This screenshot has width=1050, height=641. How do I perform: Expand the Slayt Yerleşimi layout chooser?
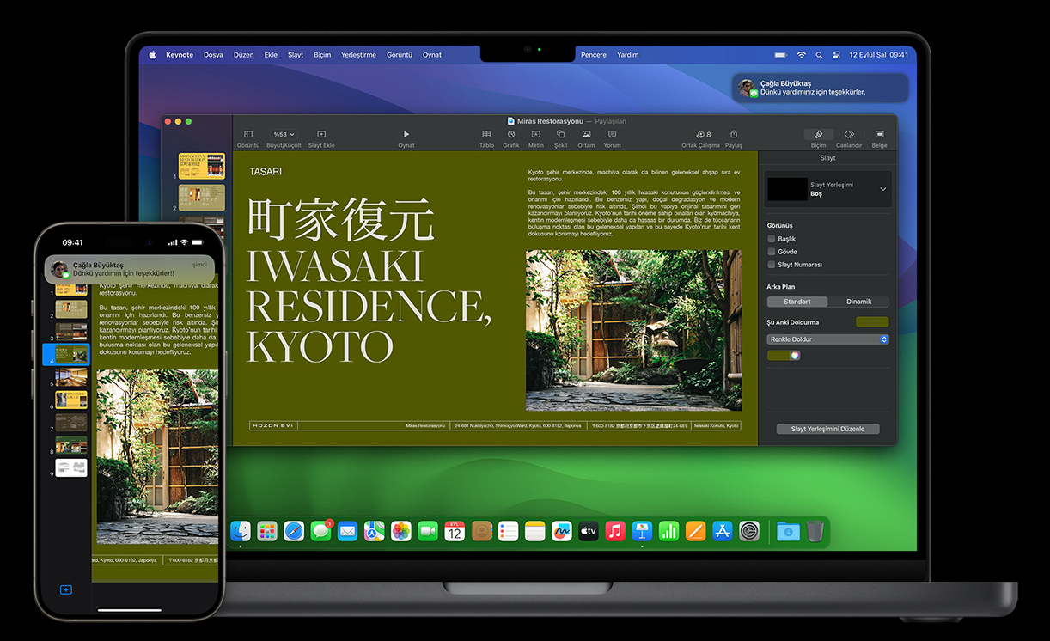(885, 189)
